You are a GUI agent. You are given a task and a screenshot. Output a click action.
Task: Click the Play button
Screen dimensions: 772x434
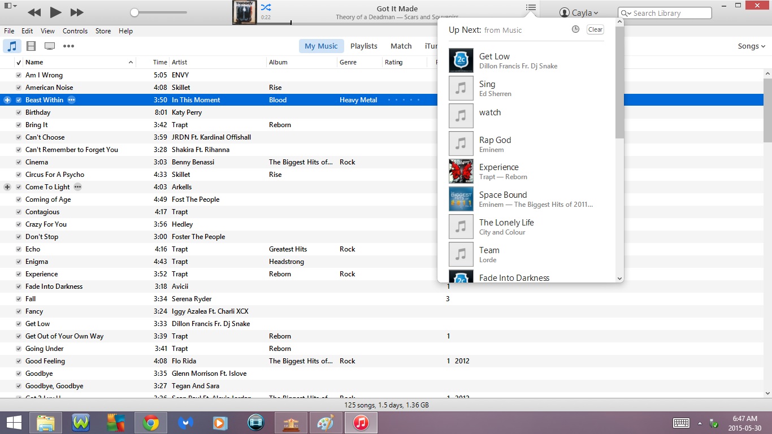click(55, 12)
